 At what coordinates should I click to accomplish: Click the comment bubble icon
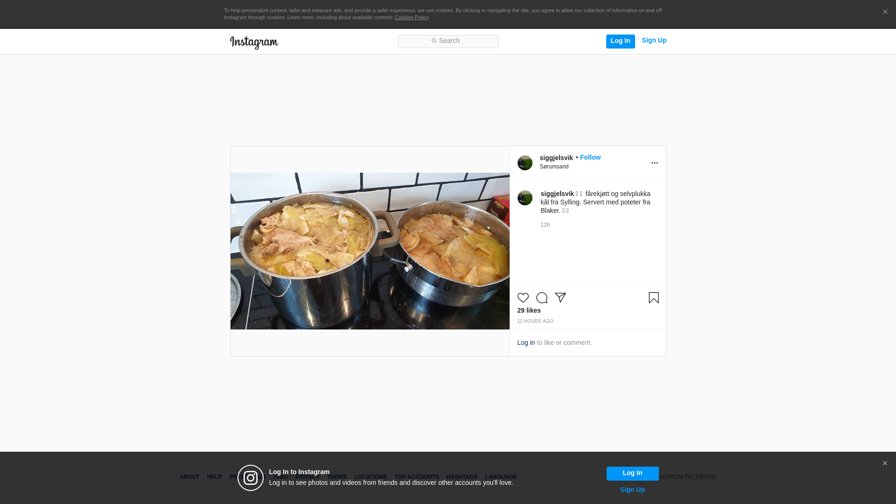(x=541, y=298)
